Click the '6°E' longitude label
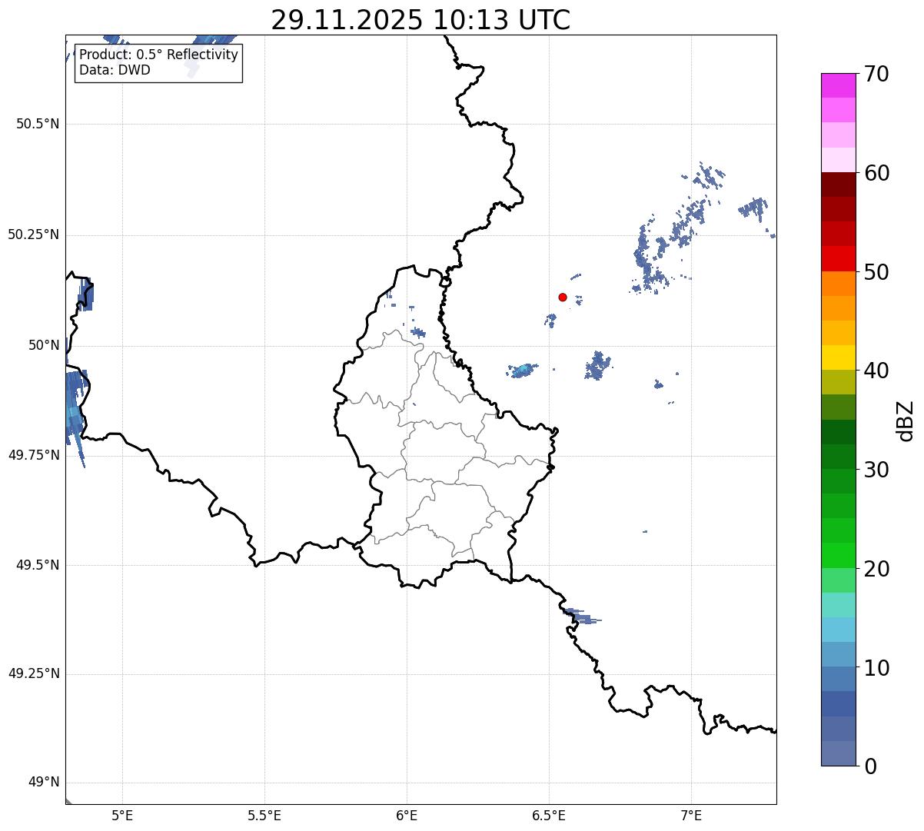The width and height of the screenshot is (924, 831). click(x=407, y=815)
